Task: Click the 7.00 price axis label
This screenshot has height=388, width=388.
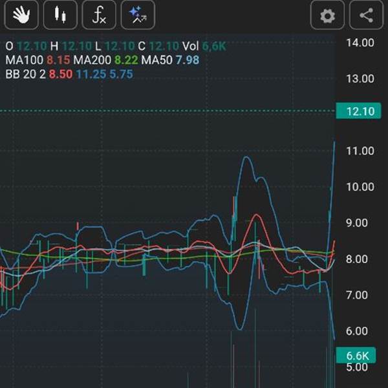Action: tap(356, 296)
